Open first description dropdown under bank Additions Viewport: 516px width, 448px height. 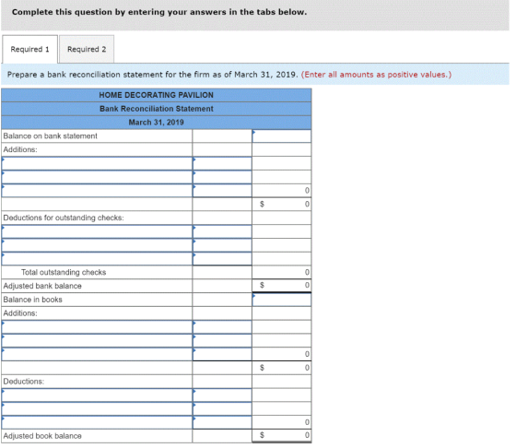coord(97,163)
